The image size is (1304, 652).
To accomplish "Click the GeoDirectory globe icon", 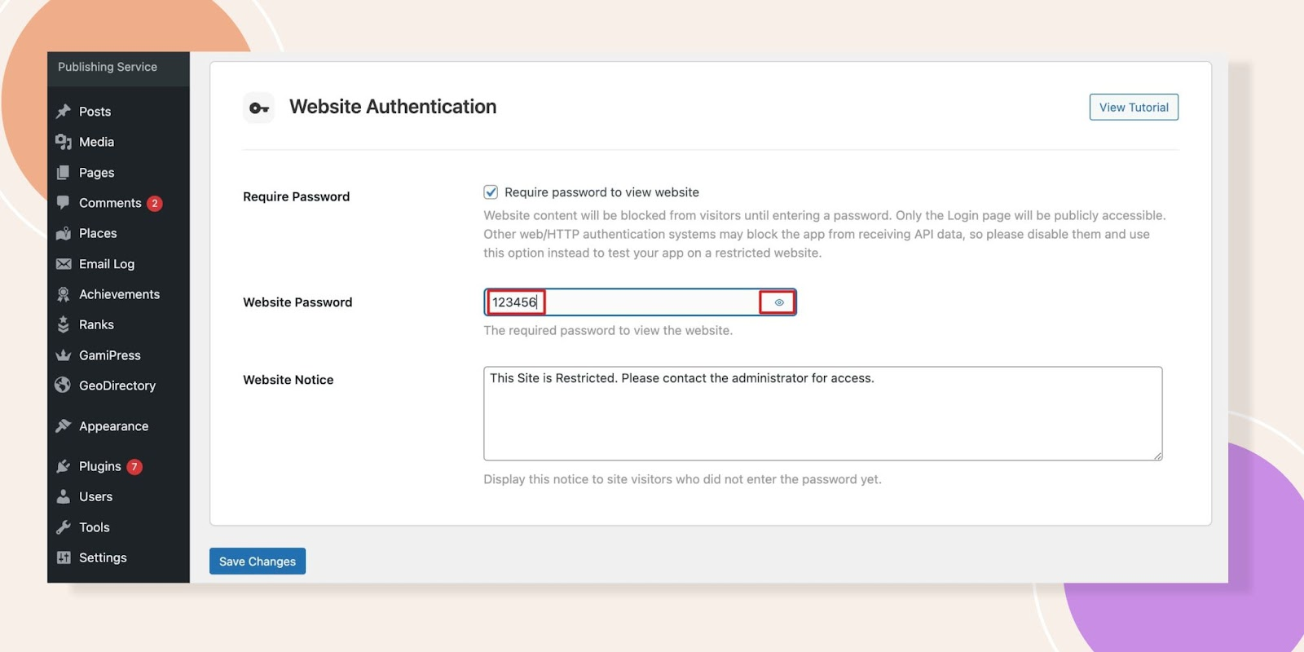I will pyautogui.click(x=64, y=385).
